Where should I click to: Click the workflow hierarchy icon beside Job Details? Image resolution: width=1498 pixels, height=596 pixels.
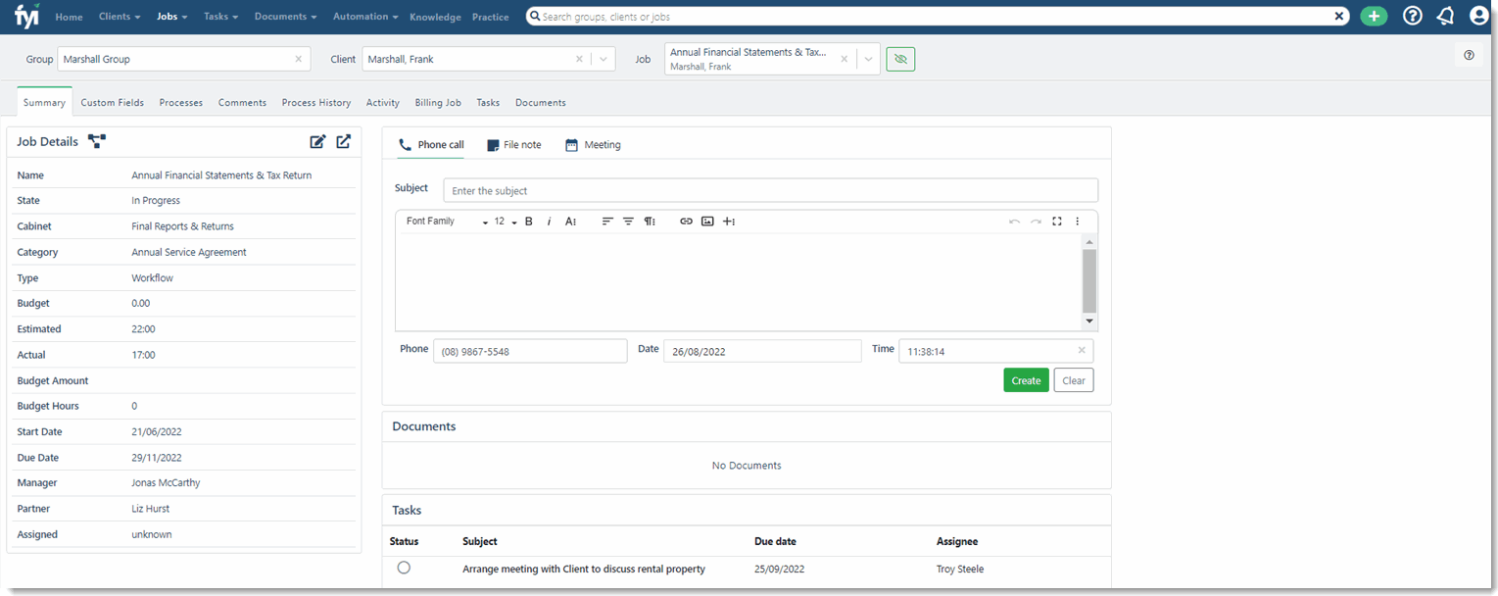pos(97,141)
